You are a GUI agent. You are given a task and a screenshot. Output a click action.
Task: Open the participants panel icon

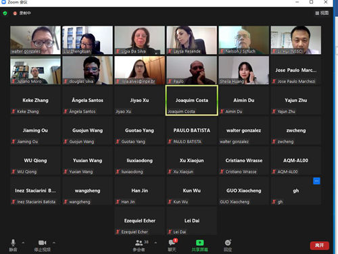(139, 243)
